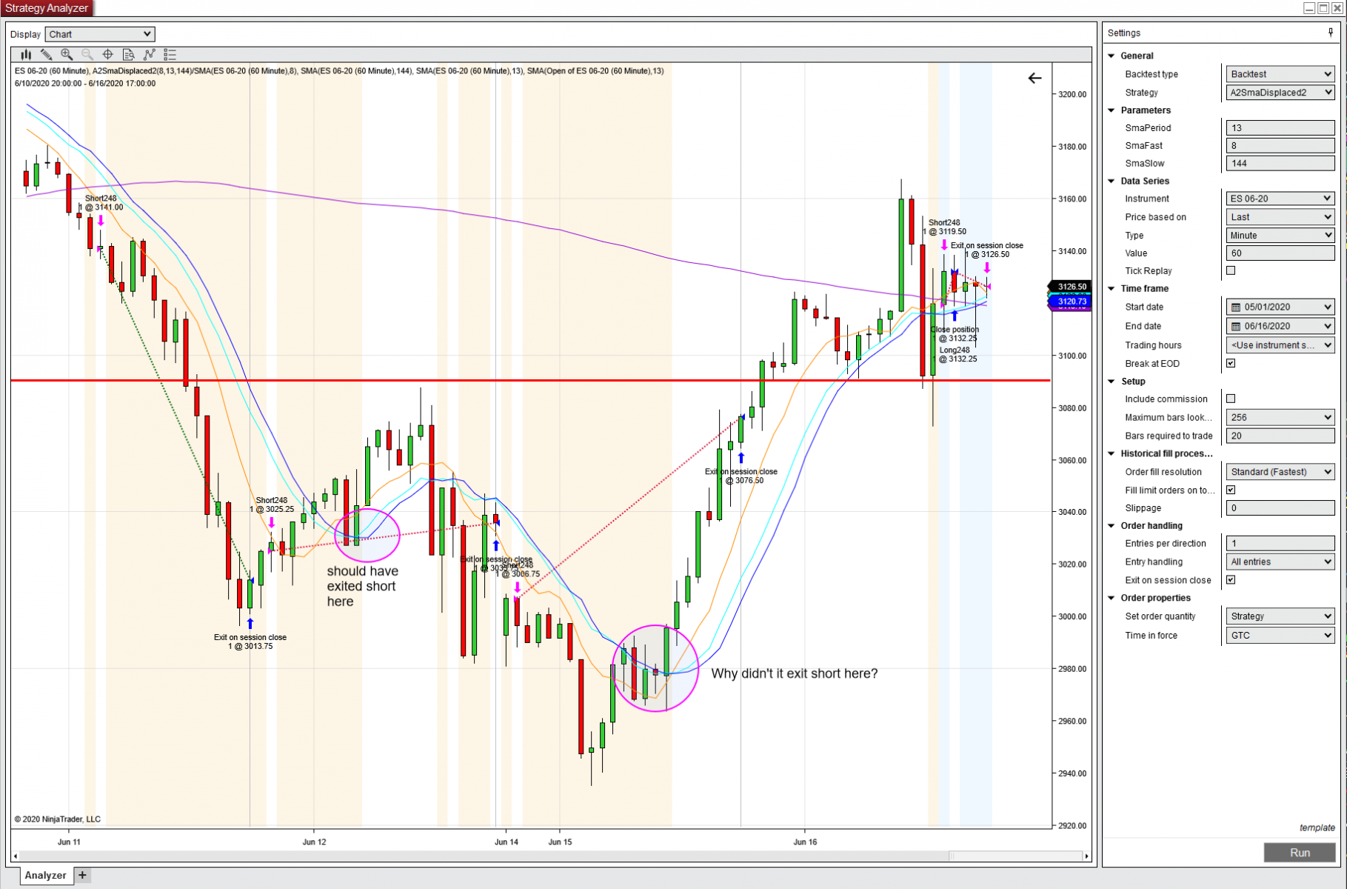1347x889 pixels.
Task: Click left arrow of horizontal chart scrollbar
Action: [16, 856]
